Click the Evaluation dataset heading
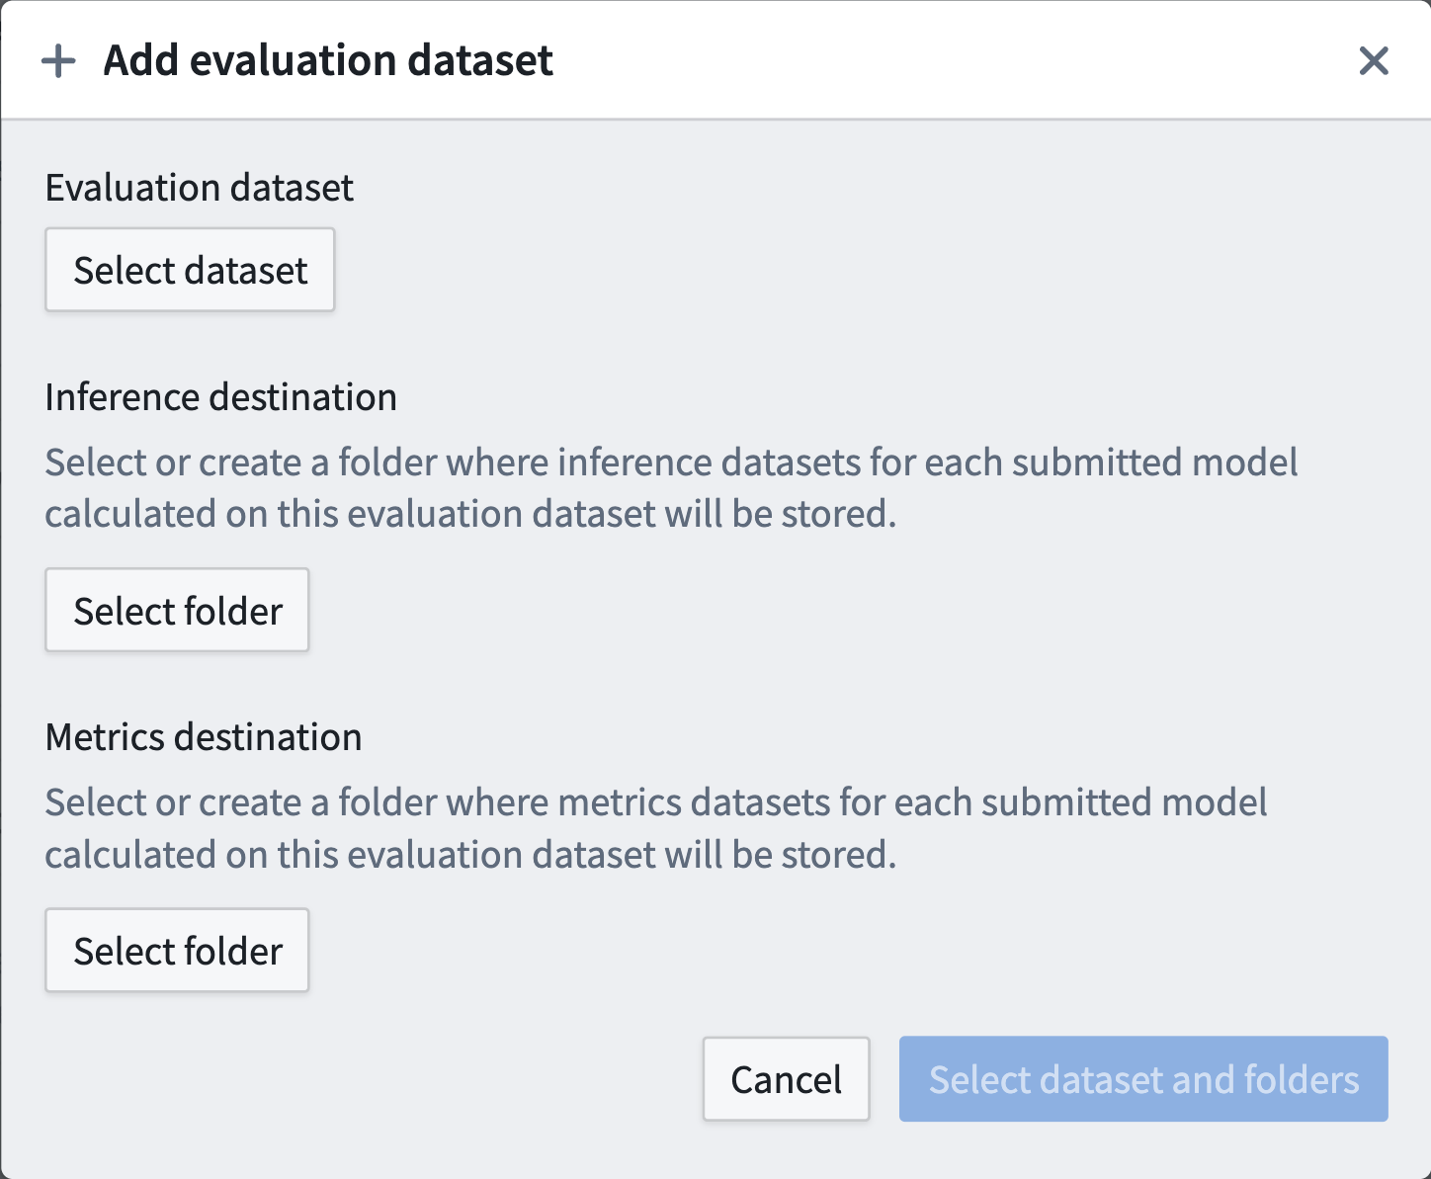This screenshot has width=1431, height=1179. [x=199, y=187]
